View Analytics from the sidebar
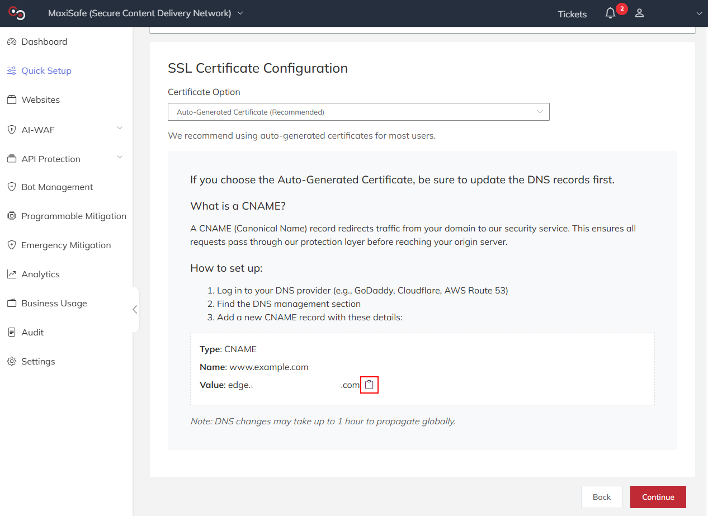This screenshot has width=708, height=516. (40, 274)
